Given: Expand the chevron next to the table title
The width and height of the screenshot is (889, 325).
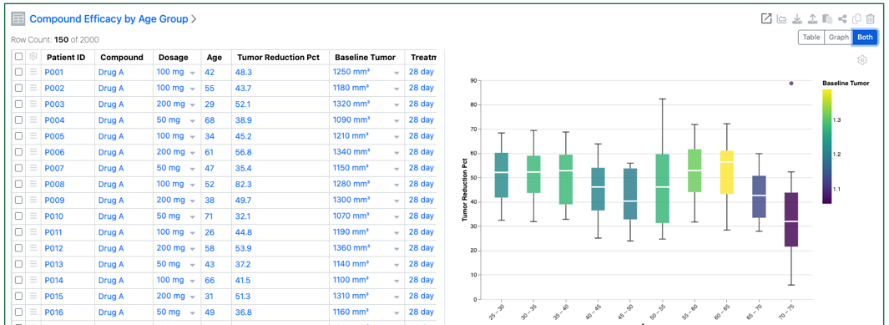Looking at the screenshot, I should click(194, 18).
